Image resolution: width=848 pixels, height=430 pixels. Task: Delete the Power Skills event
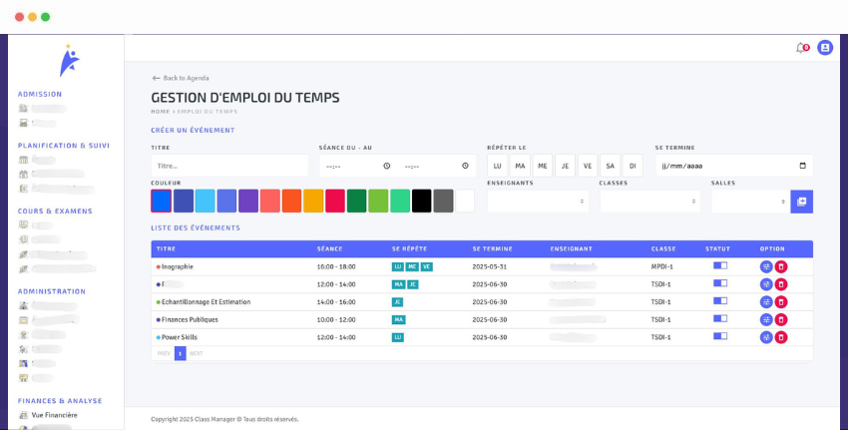tap(781, 337)
